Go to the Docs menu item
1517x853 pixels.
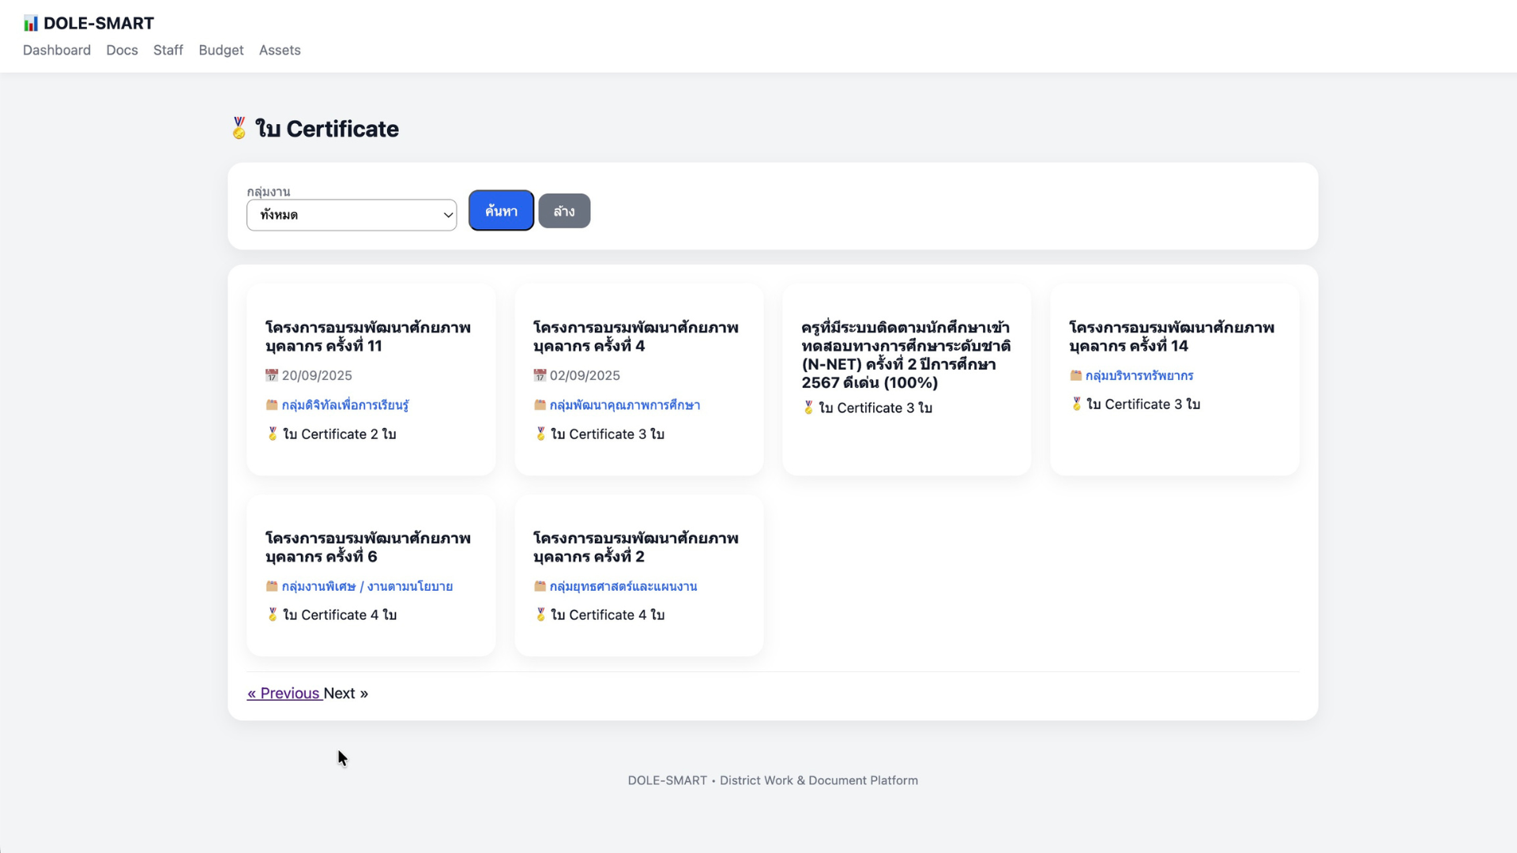pos(122,50)
